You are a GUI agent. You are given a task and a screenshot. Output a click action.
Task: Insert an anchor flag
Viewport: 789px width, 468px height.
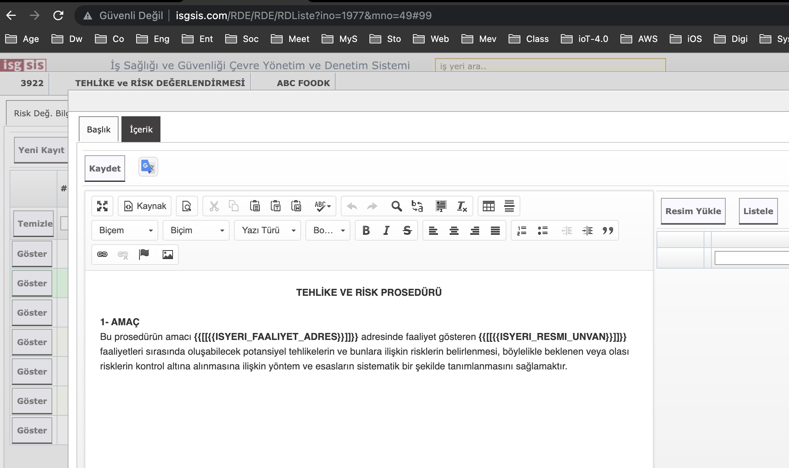pyautogui.click(x=144, y=255)
